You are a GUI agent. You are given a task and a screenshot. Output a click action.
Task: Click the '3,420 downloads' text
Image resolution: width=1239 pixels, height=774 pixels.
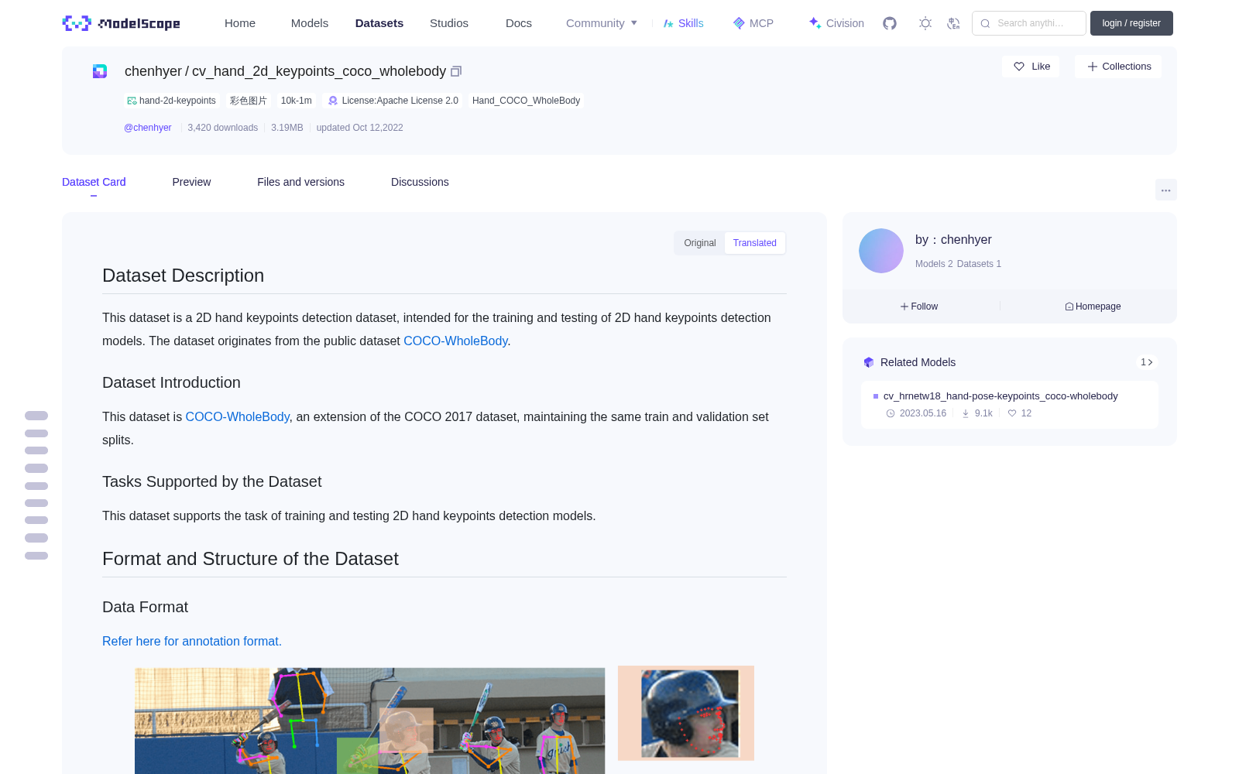click(223, 128)
